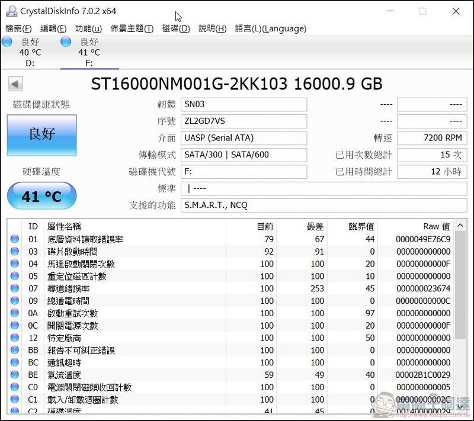474x421 pixels.
Task: Open the 編輯(E) menu
Action: click(x=53, y=28)
